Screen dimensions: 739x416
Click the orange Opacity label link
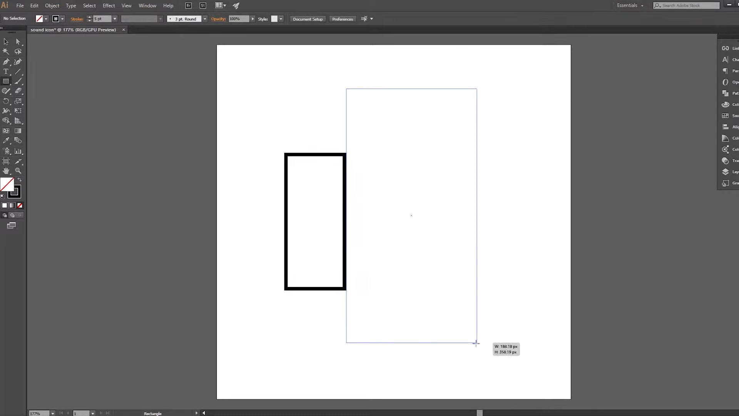click(x=218, y=19)
